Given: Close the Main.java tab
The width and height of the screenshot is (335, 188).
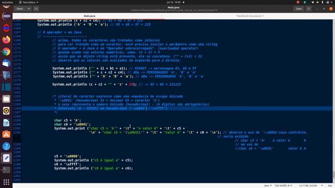Looking at the screenshot, I should tap(162, 16).
